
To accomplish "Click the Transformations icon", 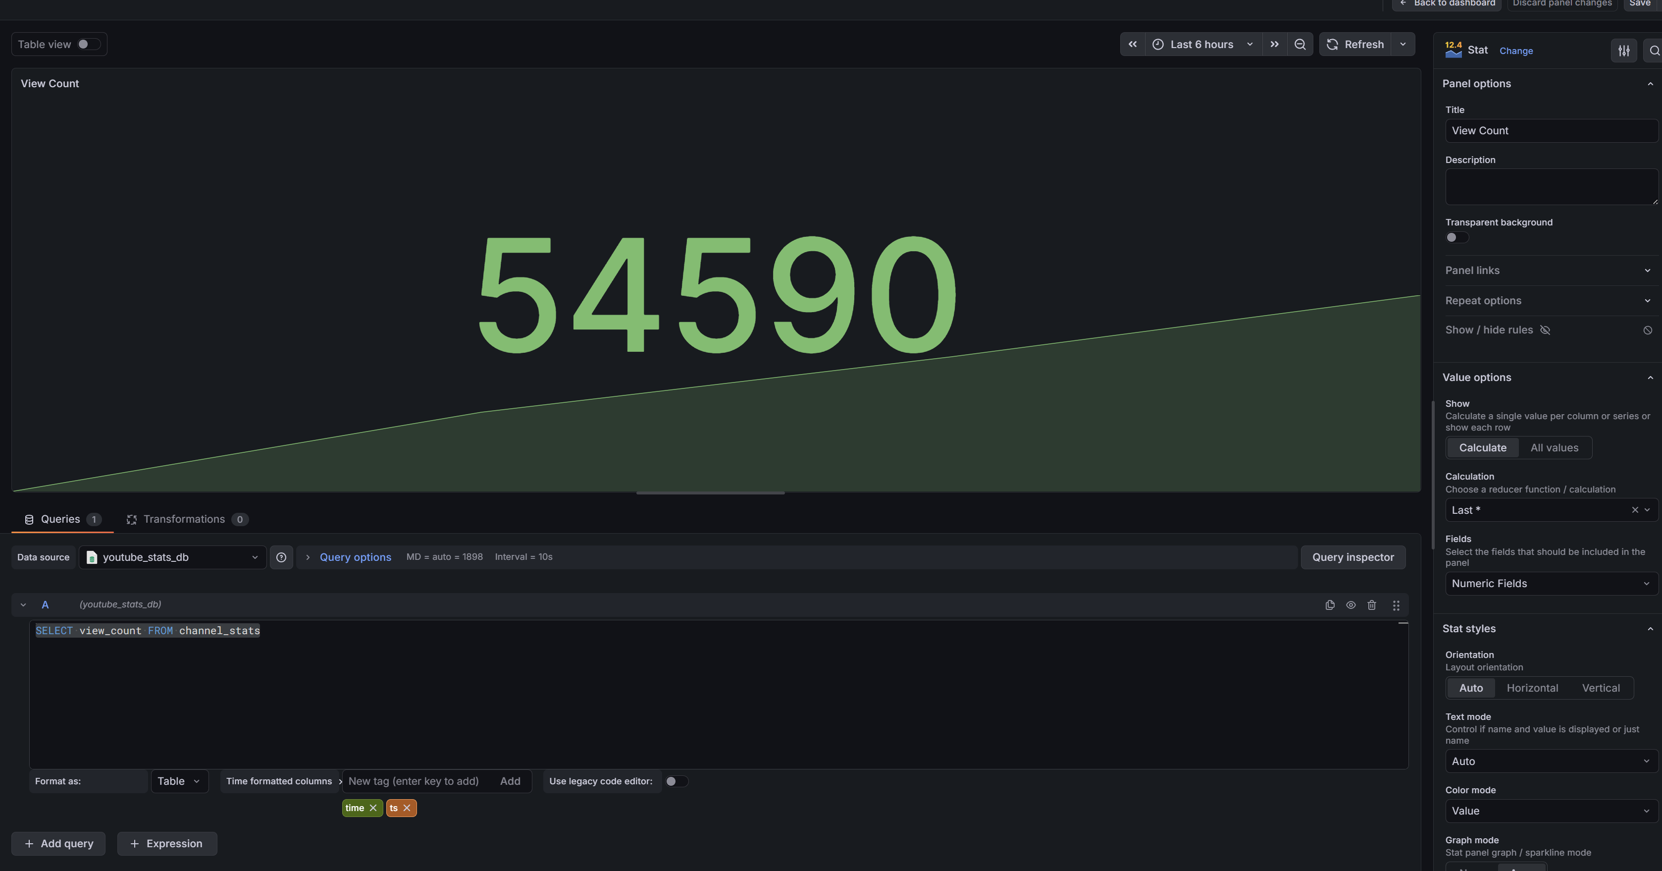I will tap(132, 520).
